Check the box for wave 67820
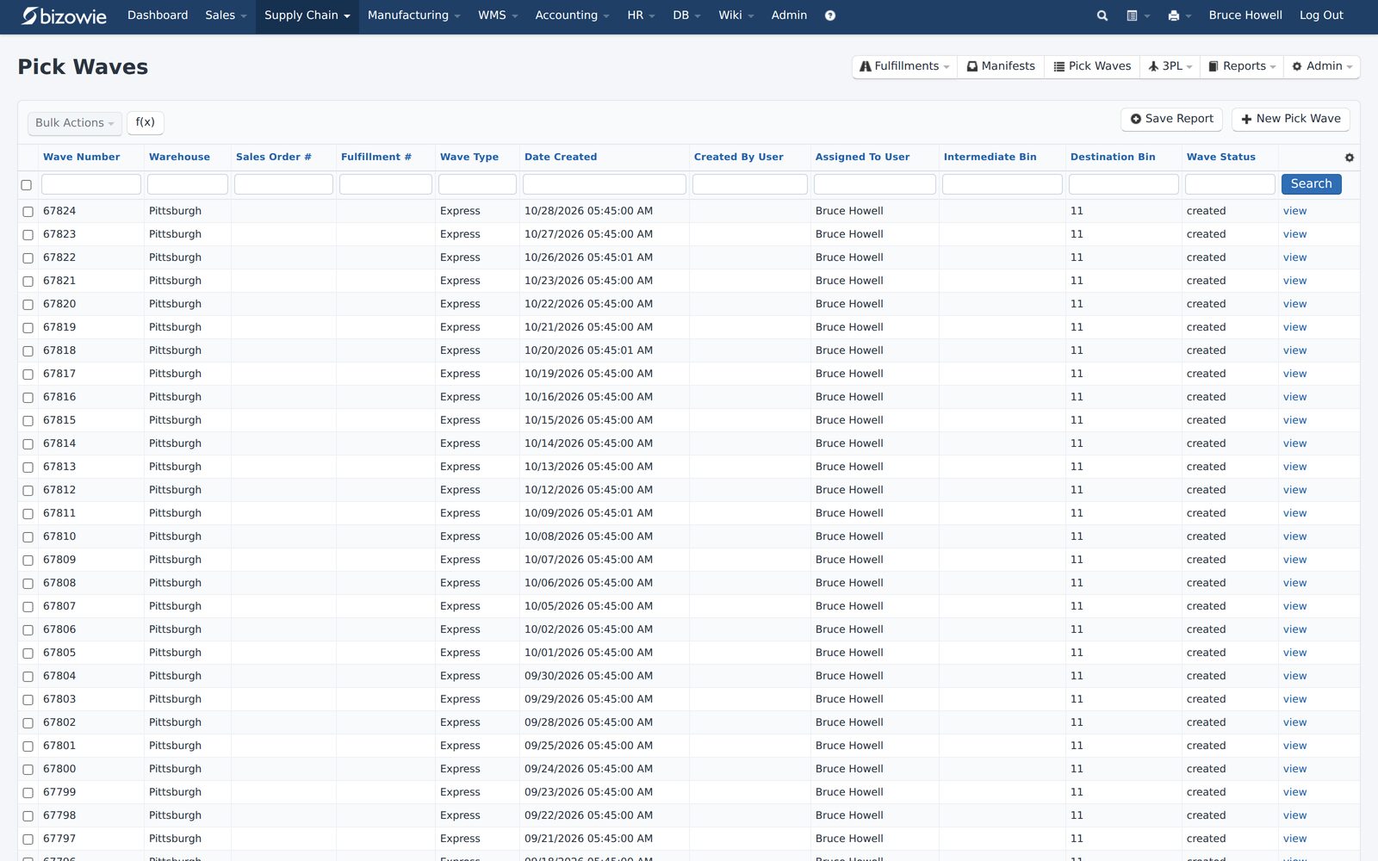 (28, 305)
